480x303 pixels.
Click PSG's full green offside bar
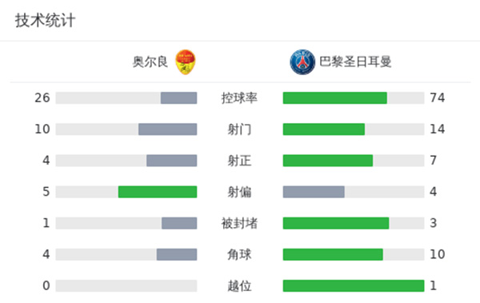coord(354,286)
